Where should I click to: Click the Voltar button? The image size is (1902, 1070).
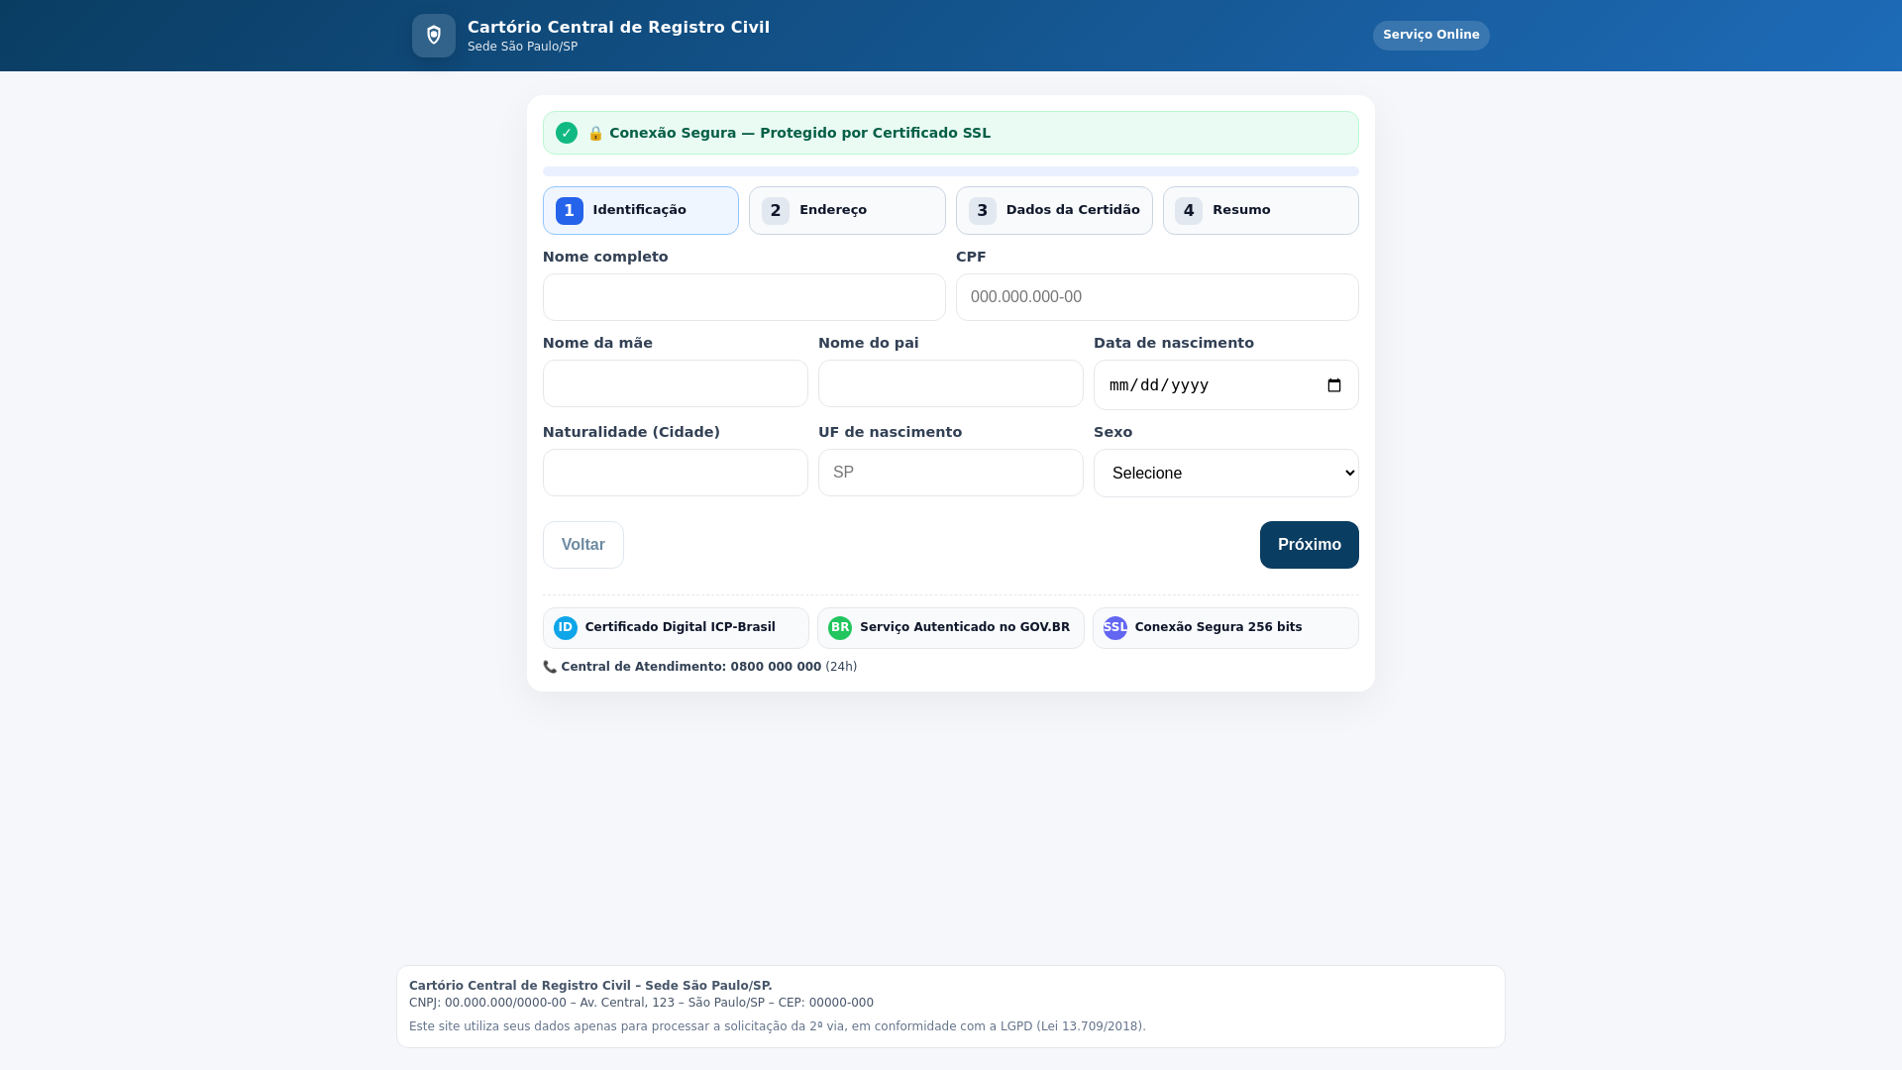[583, 545]
